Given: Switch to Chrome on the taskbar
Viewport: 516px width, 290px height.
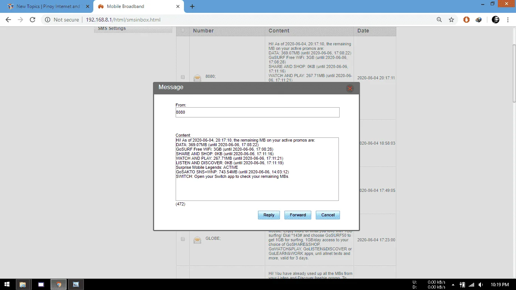Looking at the screenshot, I should (59, 284).
